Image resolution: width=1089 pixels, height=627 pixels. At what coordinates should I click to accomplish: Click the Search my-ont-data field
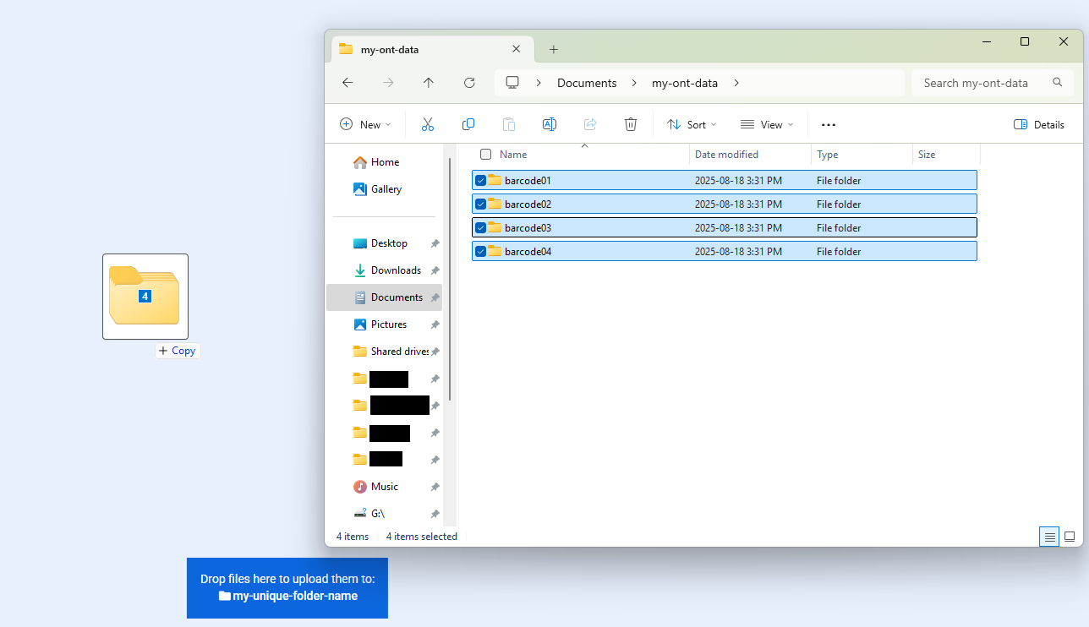[x=981, y=83]
